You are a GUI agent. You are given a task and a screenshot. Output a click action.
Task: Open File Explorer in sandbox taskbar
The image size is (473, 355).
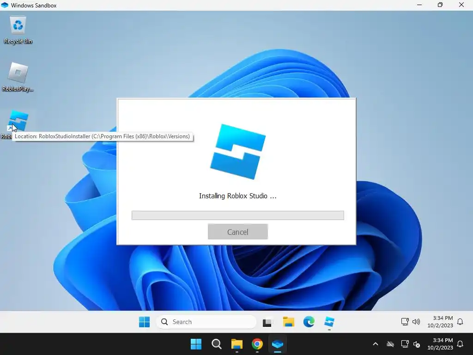point(288,322)
